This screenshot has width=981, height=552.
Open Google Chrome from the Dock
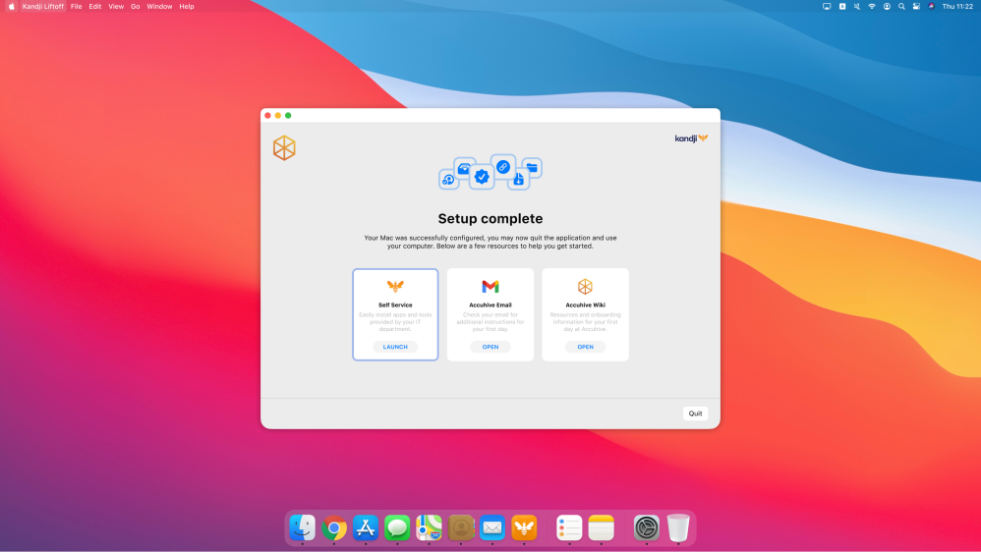[x=334, y=528]
